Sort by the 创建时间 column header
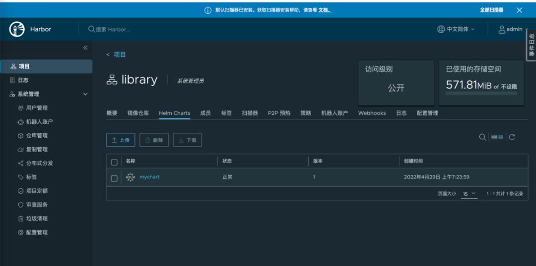This screenshot has width=536, height=266. (x=413, y=161)
